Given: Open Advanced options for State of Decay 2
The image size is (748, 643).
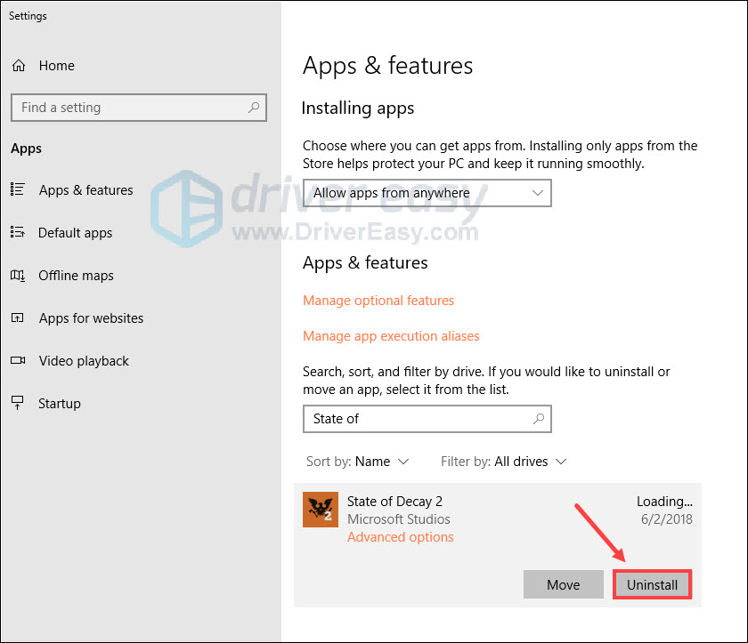Looking at the screenshot, I should 400,537.
